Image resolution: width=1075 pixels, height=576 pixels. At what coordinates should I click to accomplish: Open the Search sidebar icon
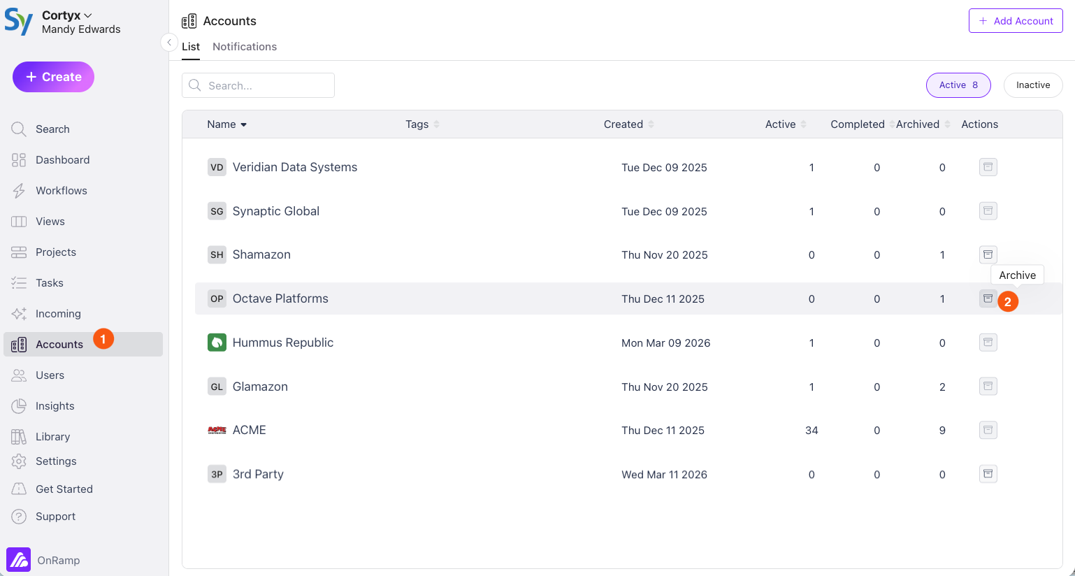tap(18, 129)
